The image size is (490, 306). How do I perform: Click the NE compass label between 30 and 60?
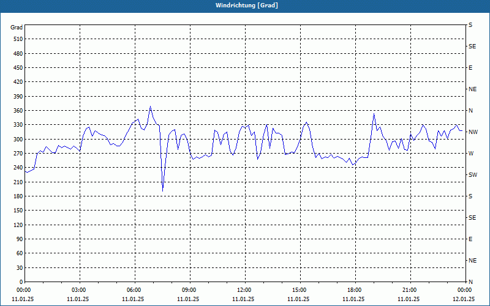click(x=472, y=261)
